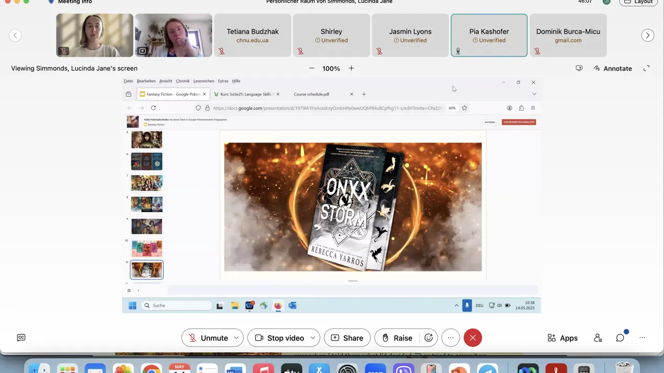Click the Annotate button
This screenshot has height=373, width=664.
point(613,68)
